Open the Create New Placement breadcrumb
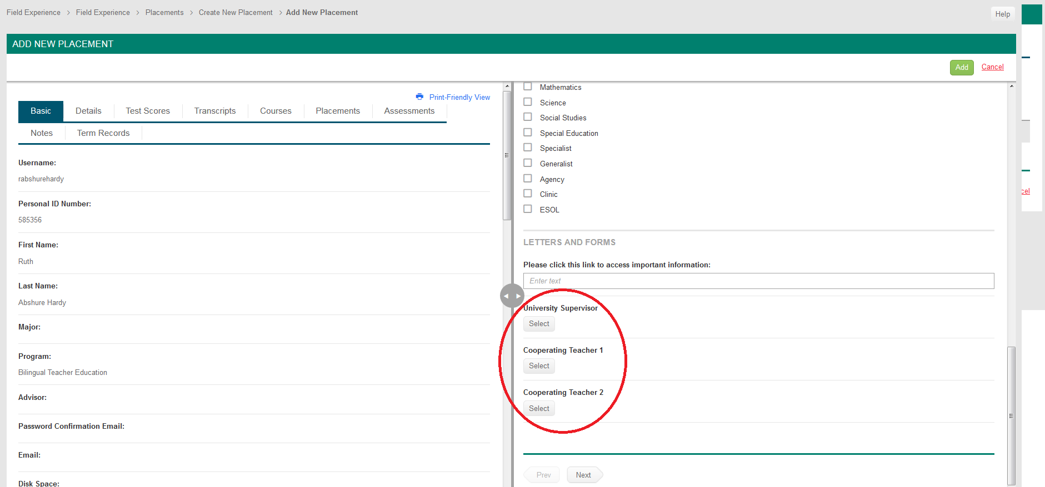Viewport: 1045px width, 487px height. [236, 13]
